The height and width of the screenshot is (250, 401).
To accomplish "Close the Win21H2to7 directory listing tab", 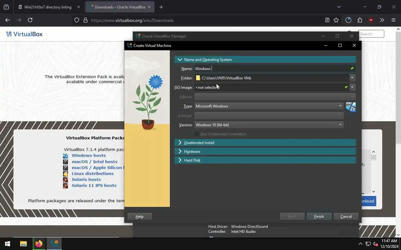I will [78, 7].
